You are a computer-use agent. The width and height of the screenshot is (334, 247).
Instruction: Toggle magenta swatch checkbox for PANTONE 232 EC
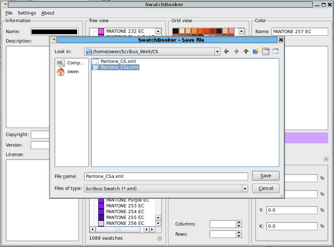100,31
